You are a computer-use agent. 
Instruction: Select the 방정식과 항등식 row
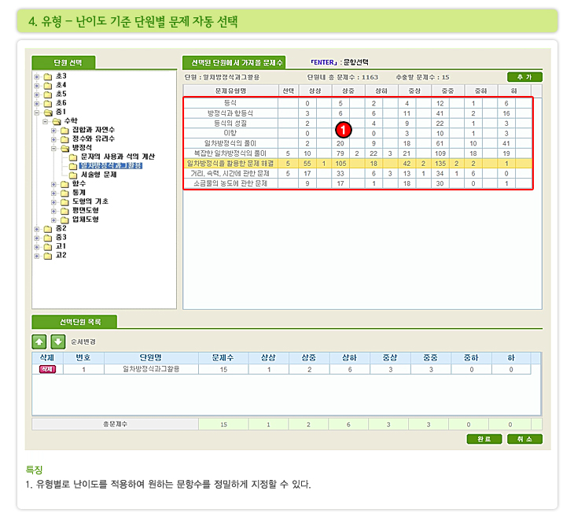pyautogui.click(x=358, y=113)
